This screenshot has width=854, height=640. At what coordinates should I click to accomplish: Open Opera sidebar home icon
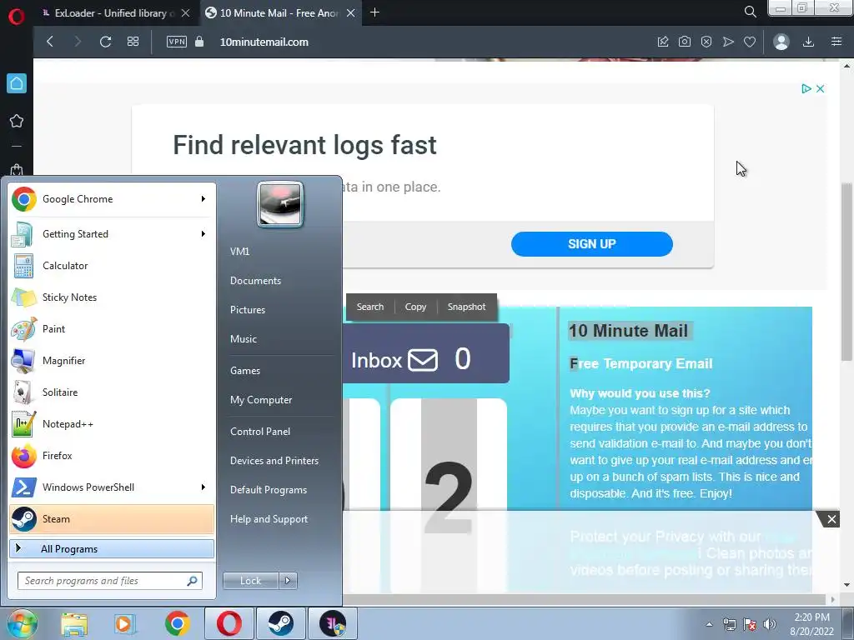coord(17,83)
